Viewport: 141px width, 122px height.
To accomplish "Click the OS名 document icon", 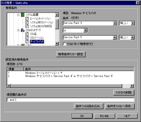I will tap(27, 34).
